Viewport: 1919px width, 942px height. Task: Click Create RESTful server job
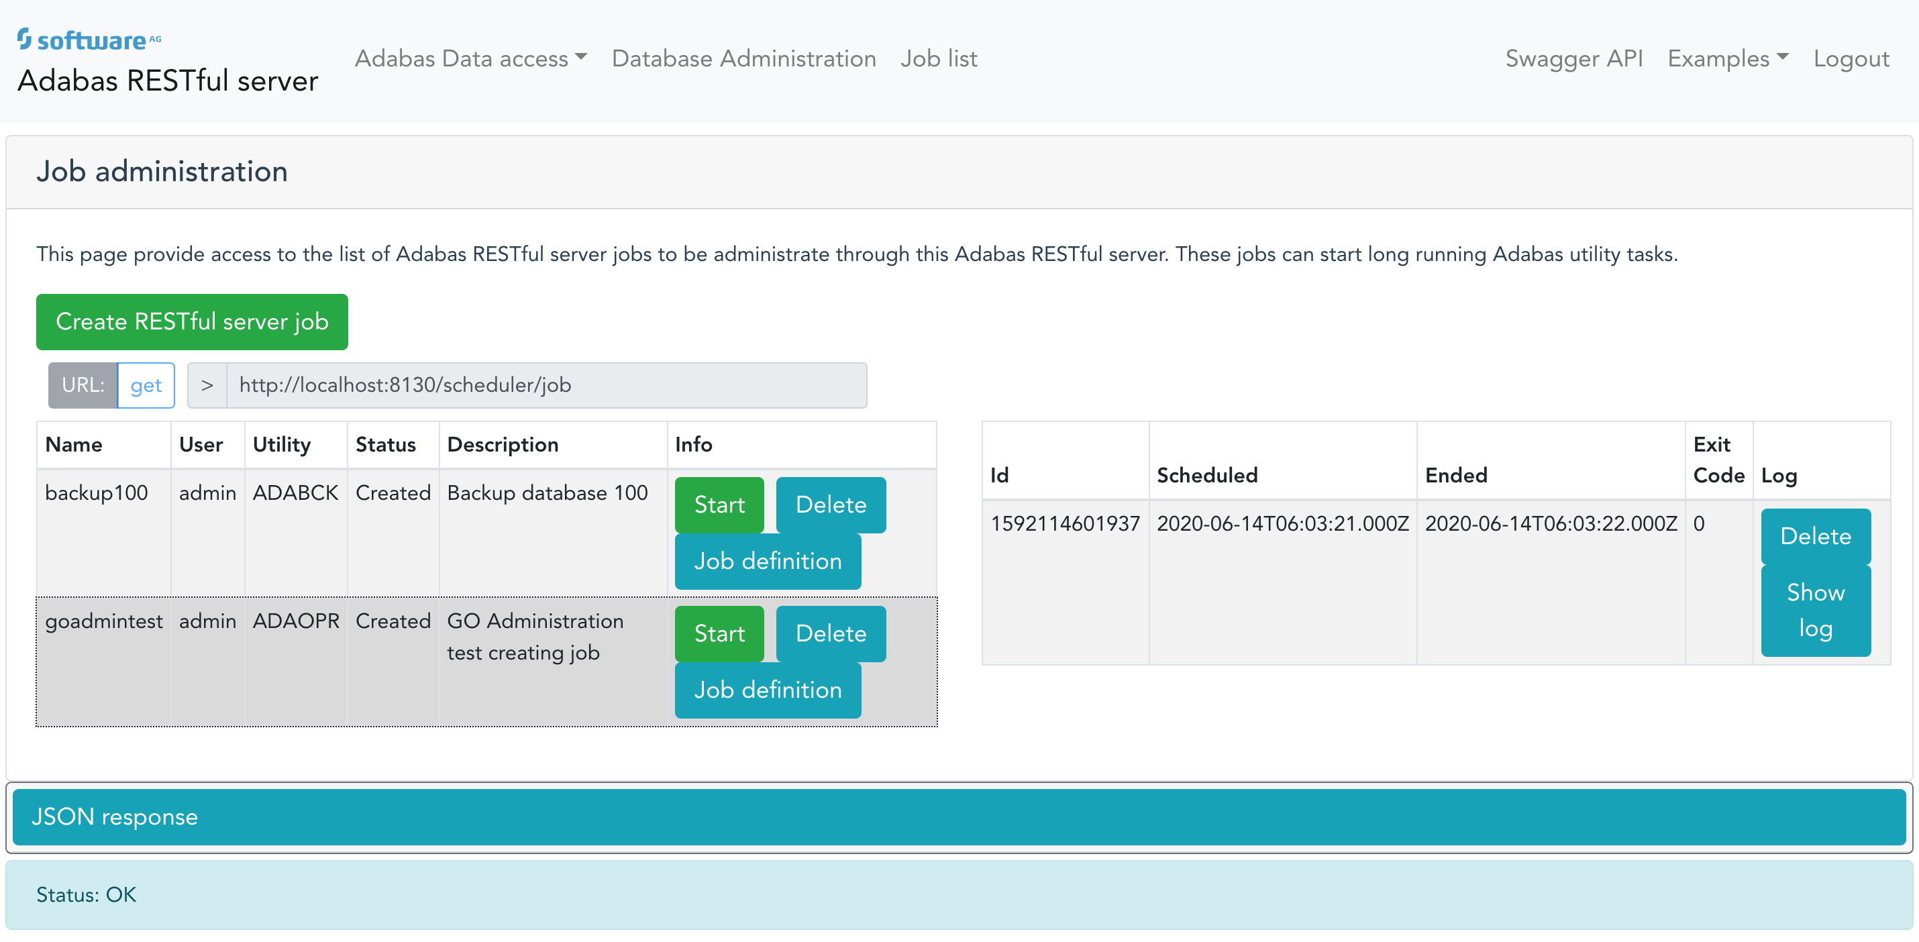[191, 321]
